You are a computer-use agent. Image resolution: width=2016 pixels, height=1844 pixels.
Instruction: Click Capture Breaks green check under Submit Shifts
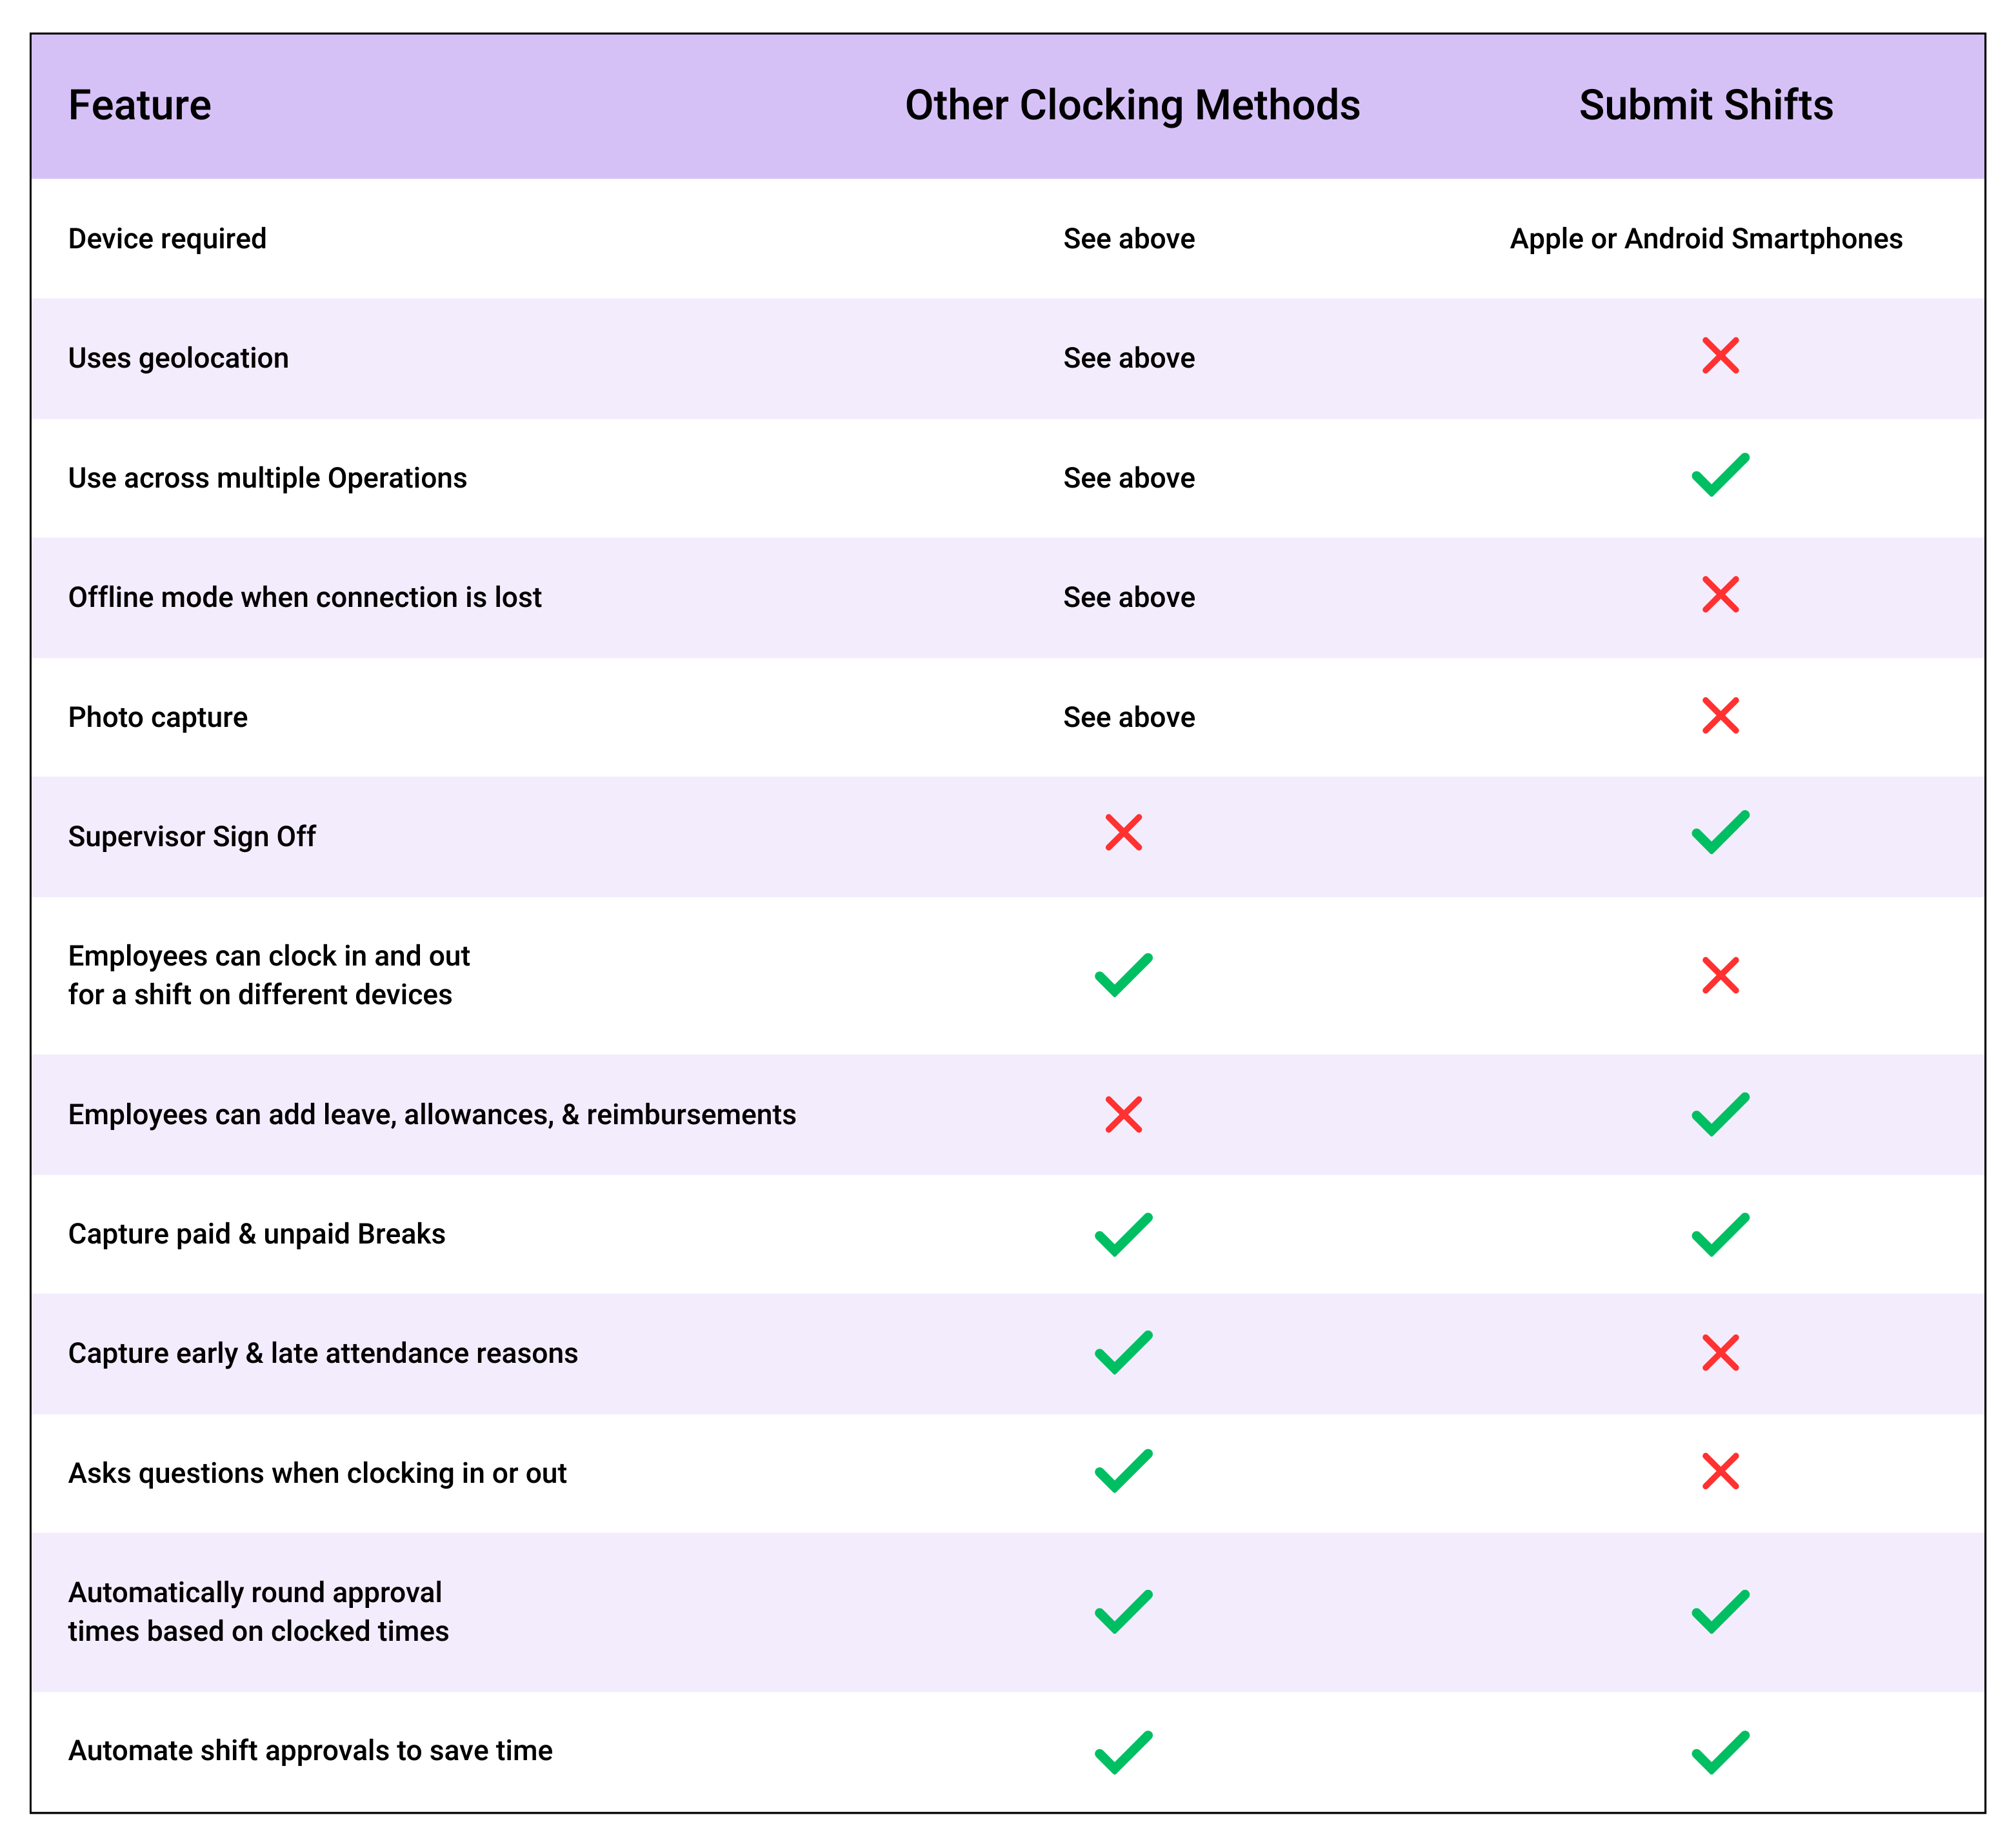click(x=1720, y=1235)
